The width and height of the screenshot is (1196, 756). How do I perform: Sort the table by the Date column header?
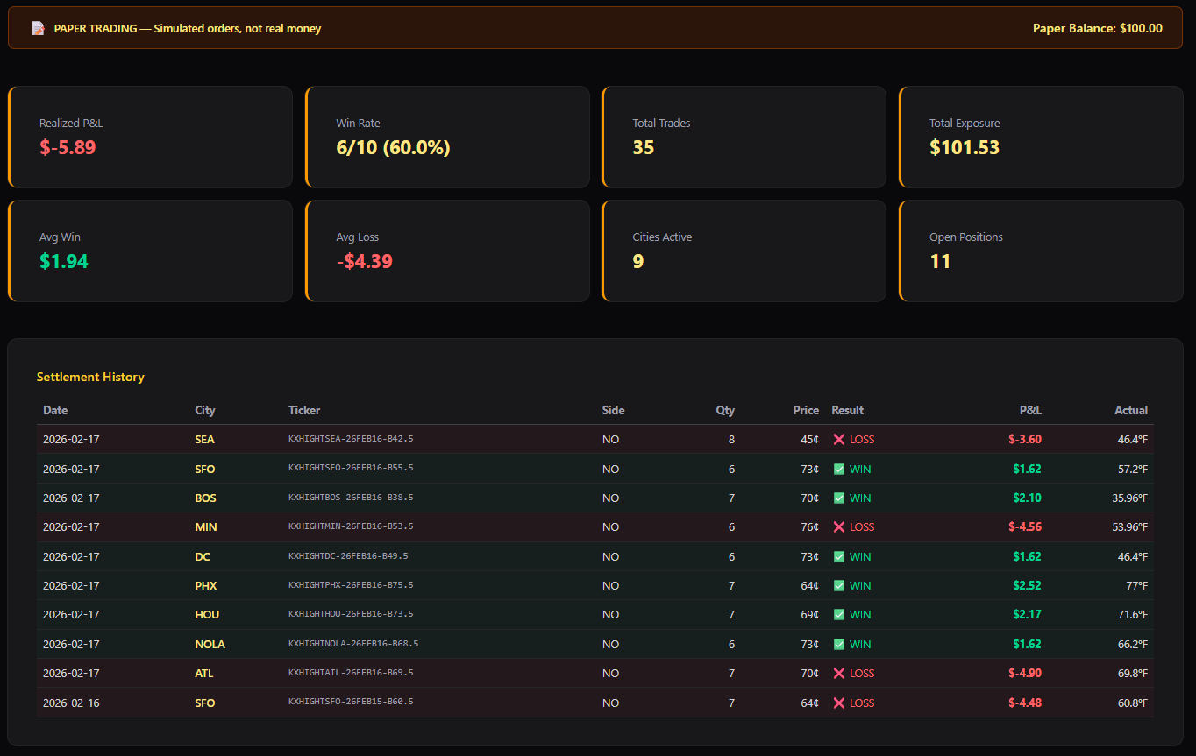[55, 410]
